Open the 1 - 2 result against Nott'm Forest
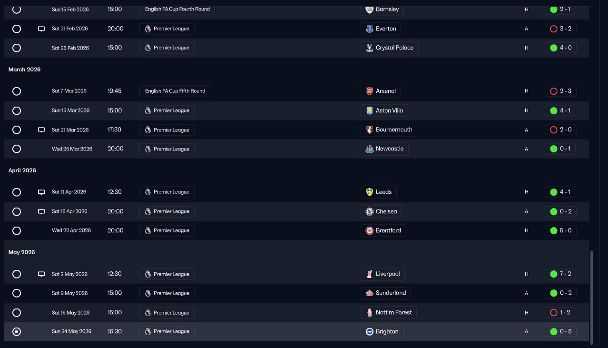The width and height of the screenshot is (608, 348). (x=560, y=313)
